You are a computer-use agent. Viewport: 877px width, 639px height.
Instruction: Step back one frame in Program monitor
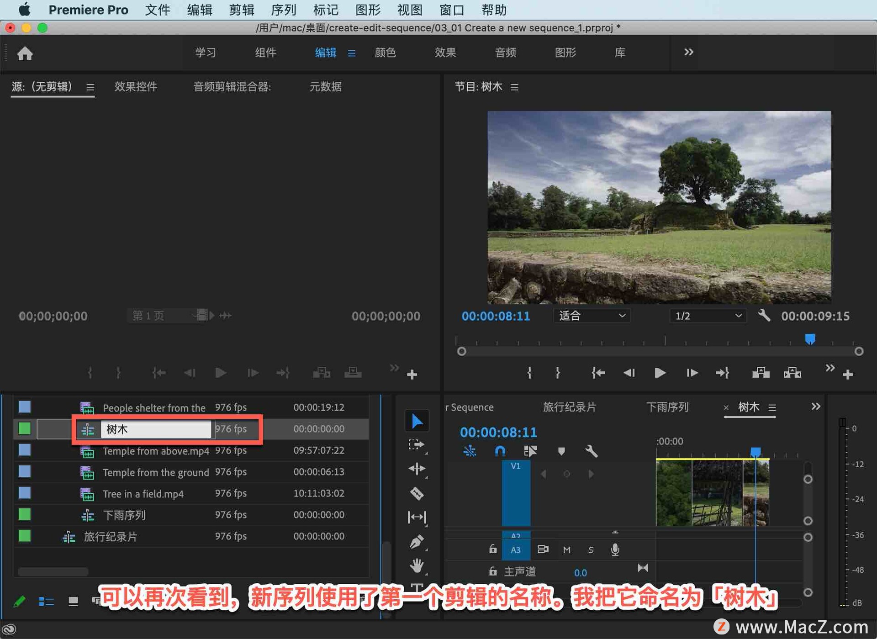coord(629,373)
